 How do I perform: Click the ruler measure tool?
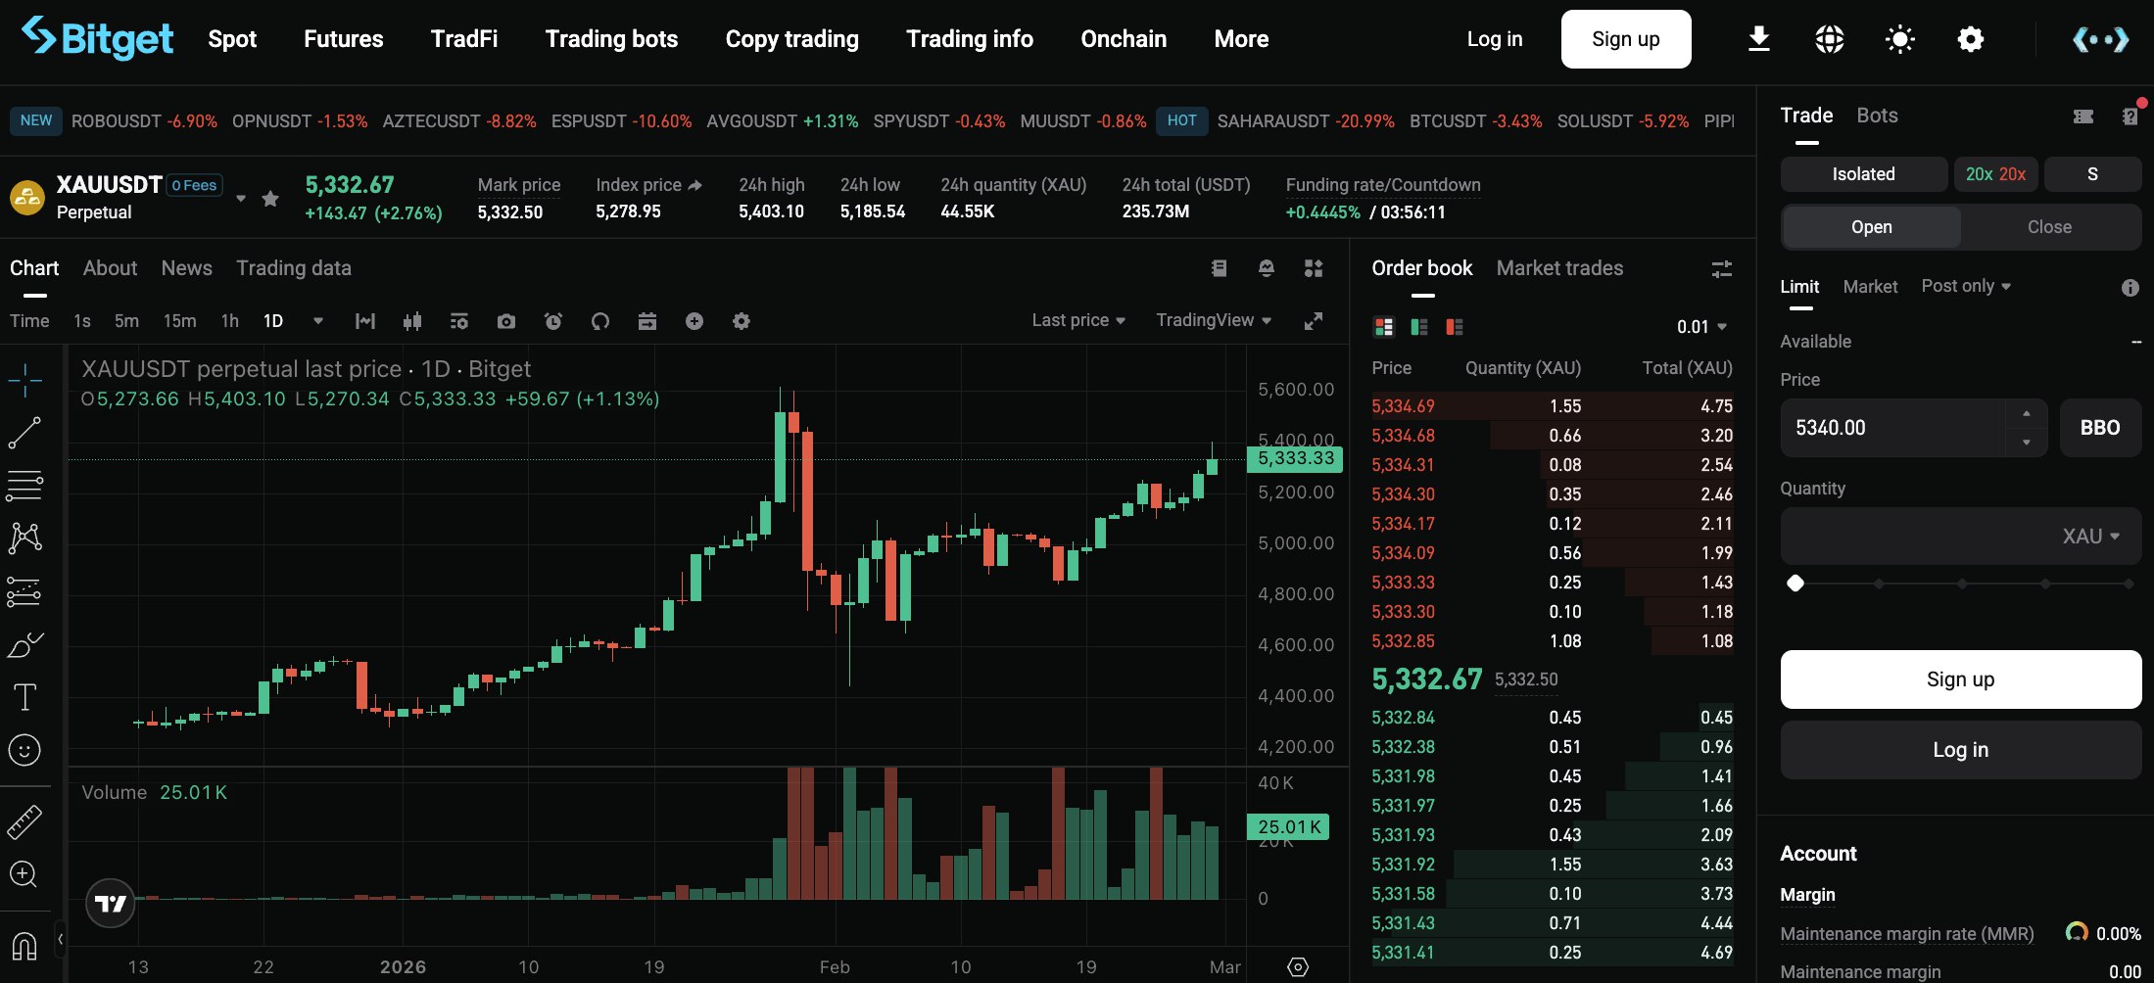24,822
